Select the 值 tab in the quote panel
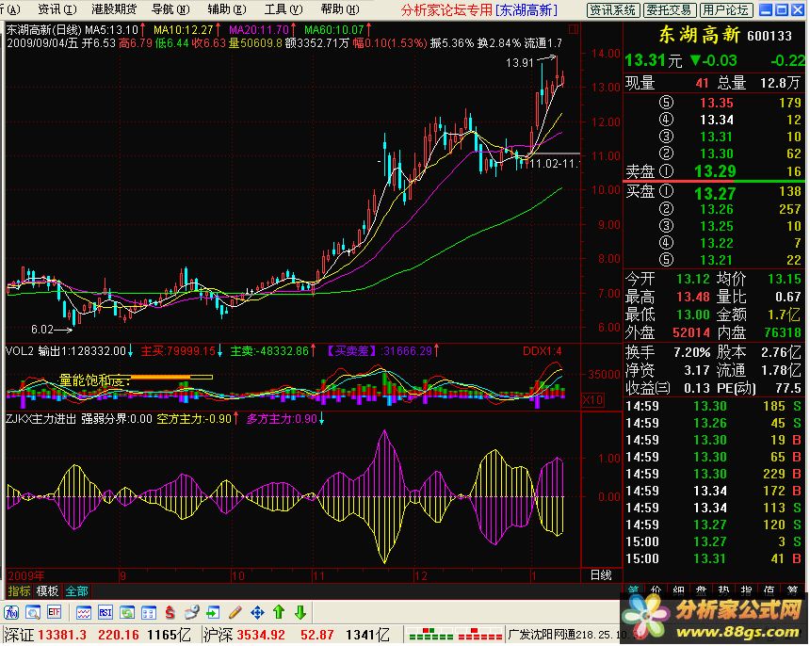The width and height of the screenshot is (810, 646). pyautogui.click(x=769, y=589)
